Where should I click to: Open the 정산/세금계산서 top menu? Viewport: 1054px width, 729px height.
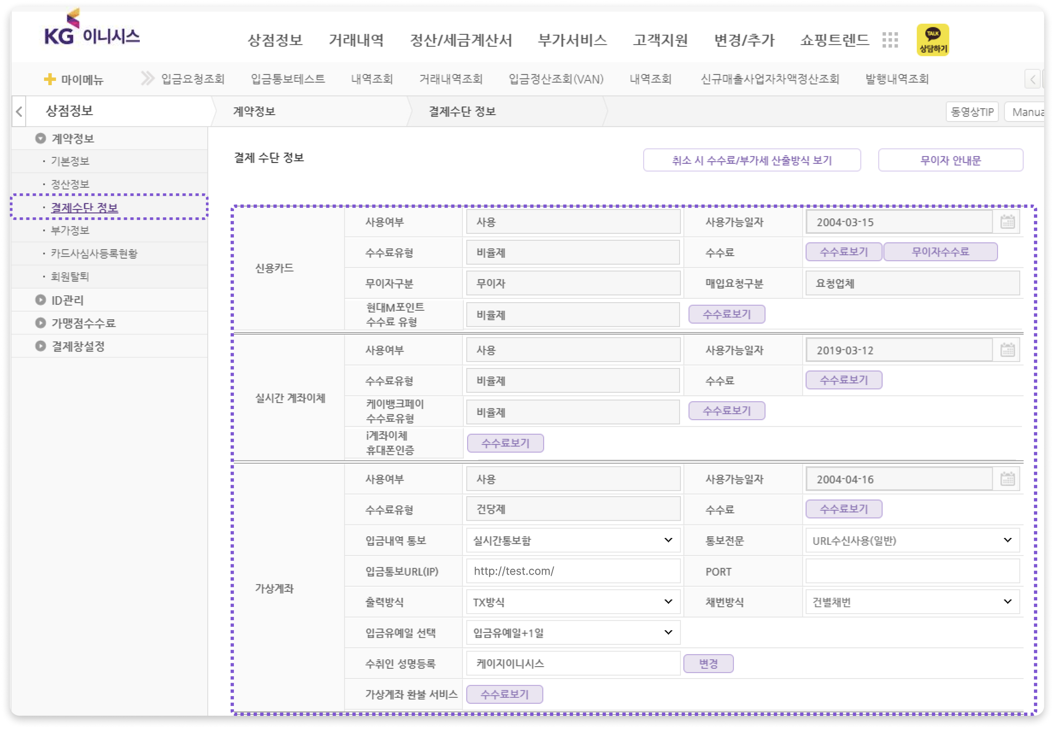(x=461, y=40)
